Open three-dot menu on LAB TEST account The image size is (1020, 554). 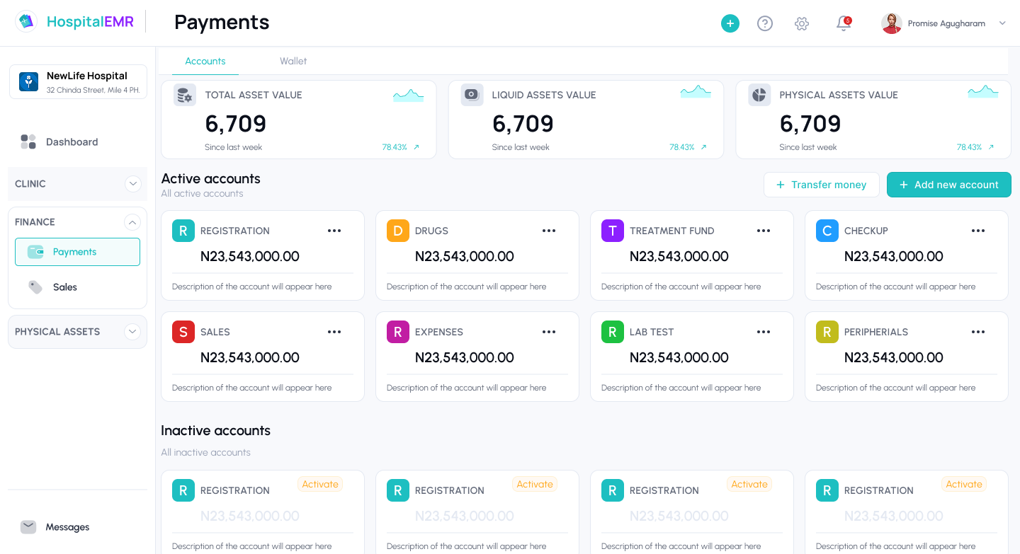click(x=764, y=332)
